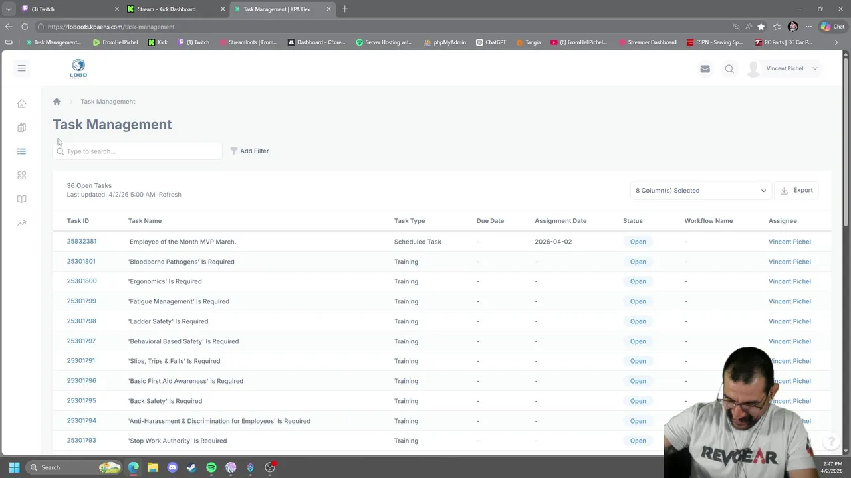
Task: Open the 8 Column(s) Selected dropdown
Action: tap(701, 191)
